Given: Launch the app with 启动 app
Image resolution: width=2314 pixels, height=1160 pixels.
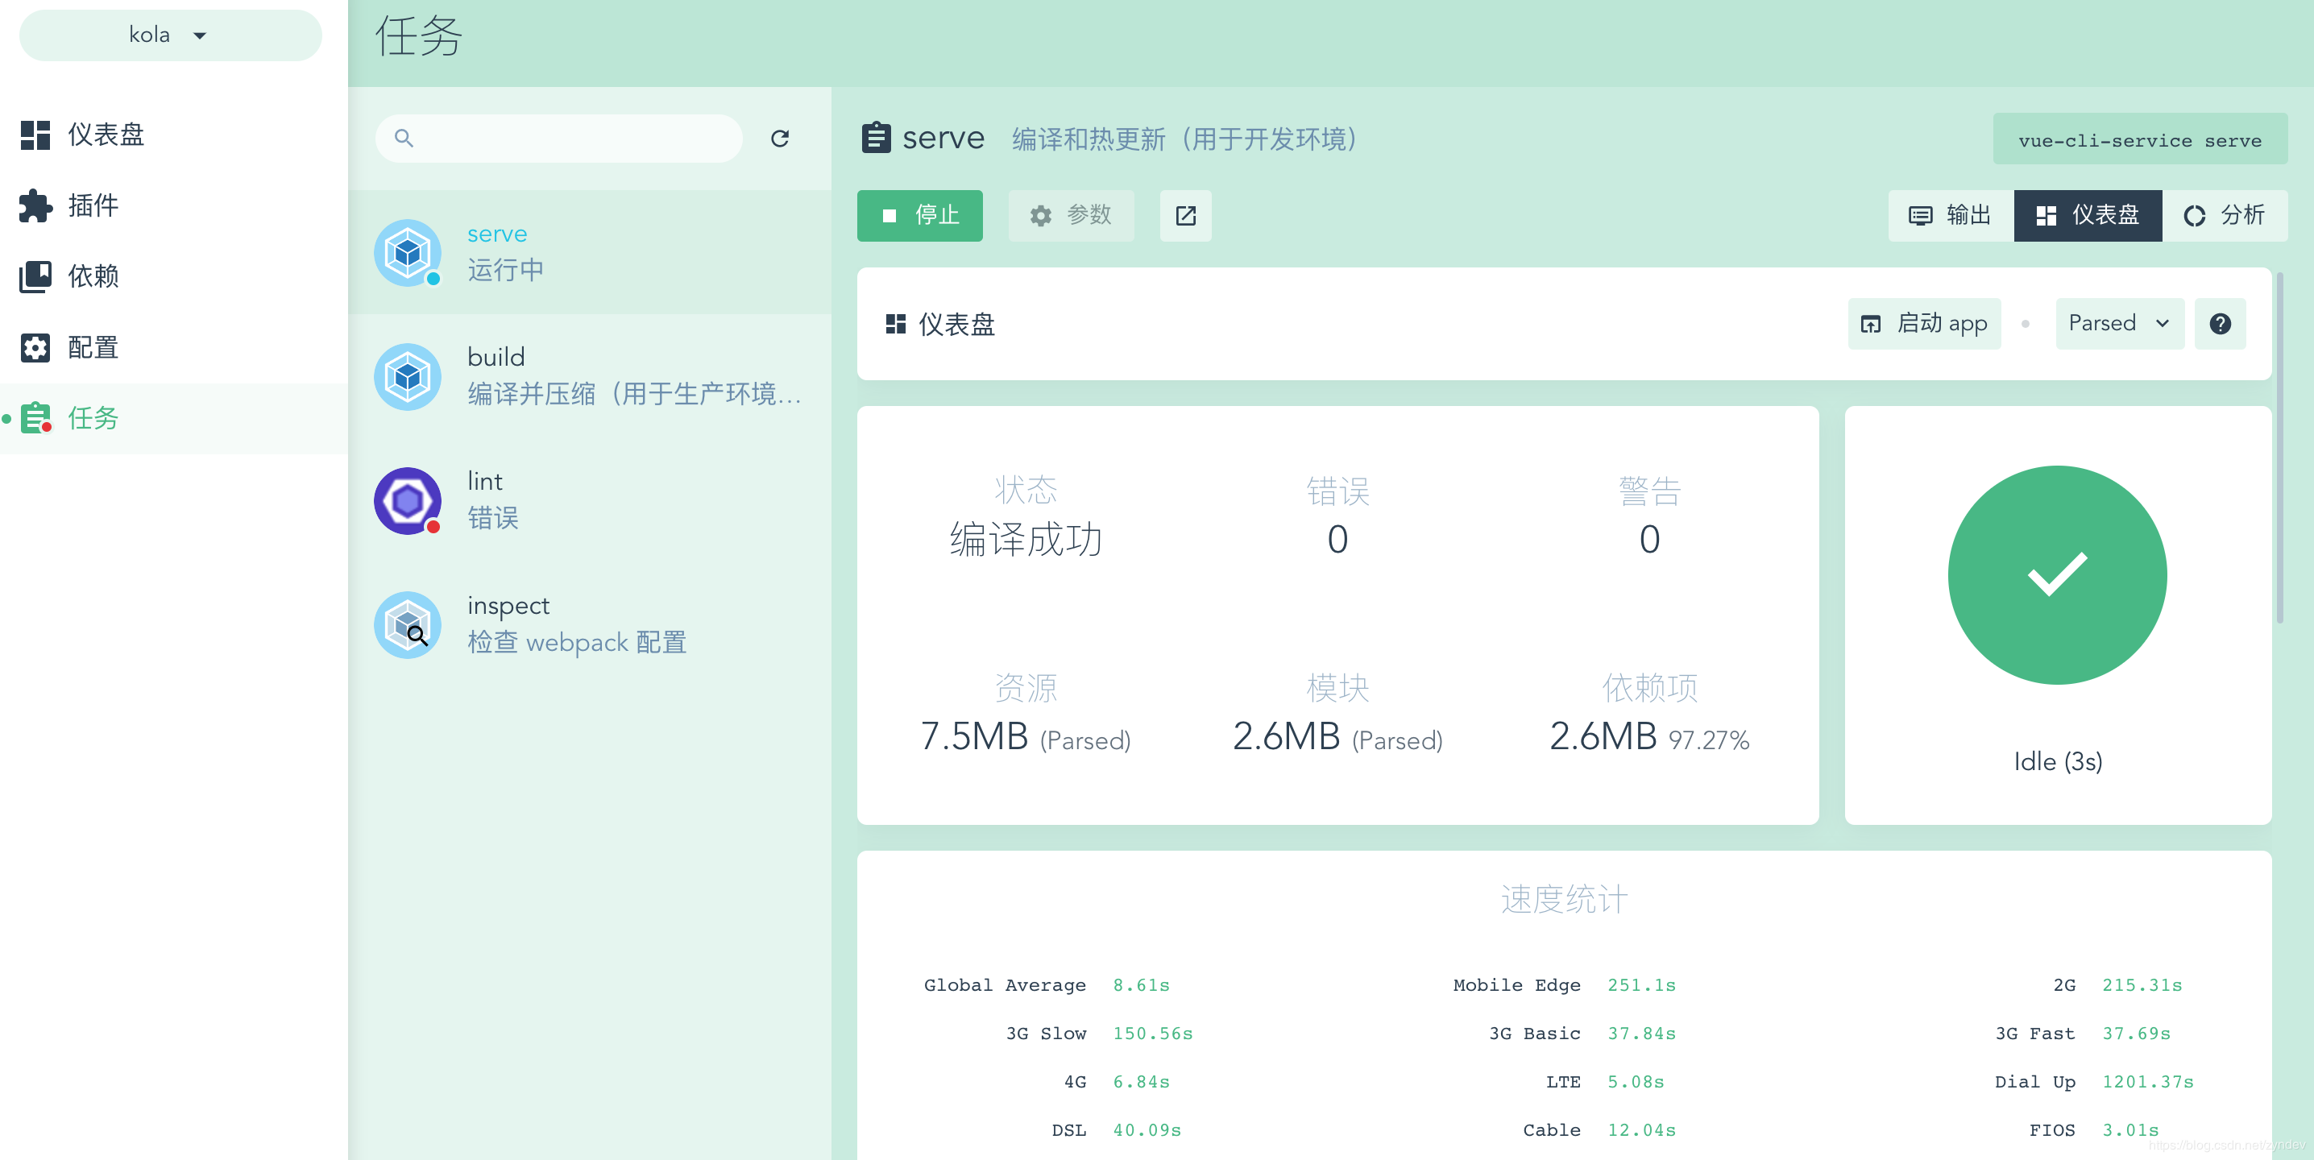Looking at the screenshot, I should point(1923,323).
